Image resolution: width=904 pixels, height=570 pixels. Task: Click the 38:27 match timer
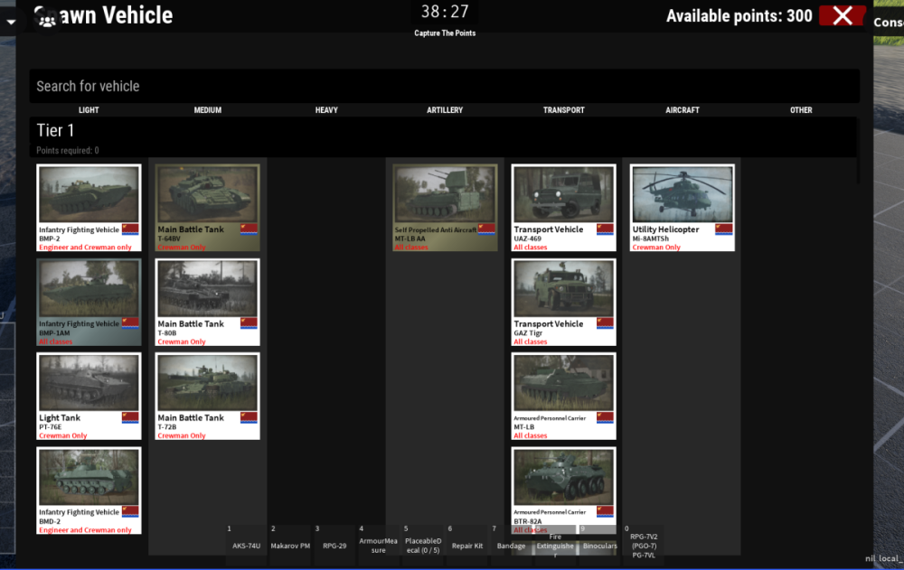click(445, 12)
